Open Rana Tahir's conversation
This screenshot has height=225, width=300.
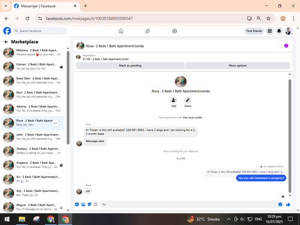point(33,80)
